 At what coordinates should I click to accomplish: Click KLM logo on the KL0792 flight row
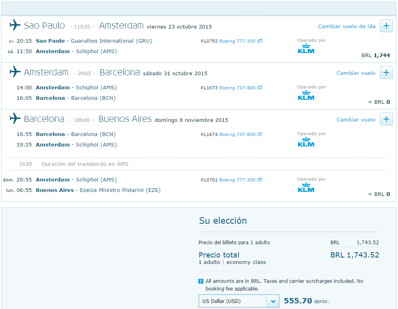click(306, 49)
